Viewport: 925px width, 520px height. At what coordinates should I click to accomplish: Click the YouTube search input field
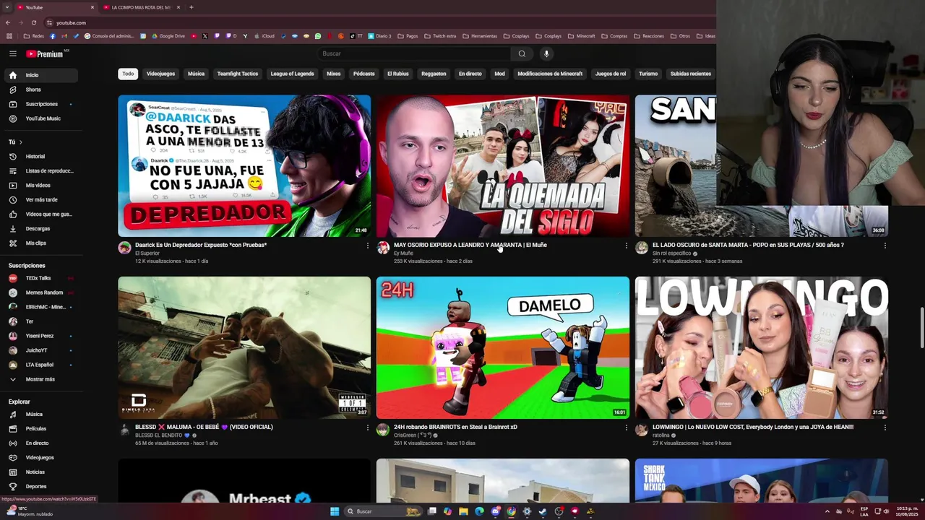416,53
